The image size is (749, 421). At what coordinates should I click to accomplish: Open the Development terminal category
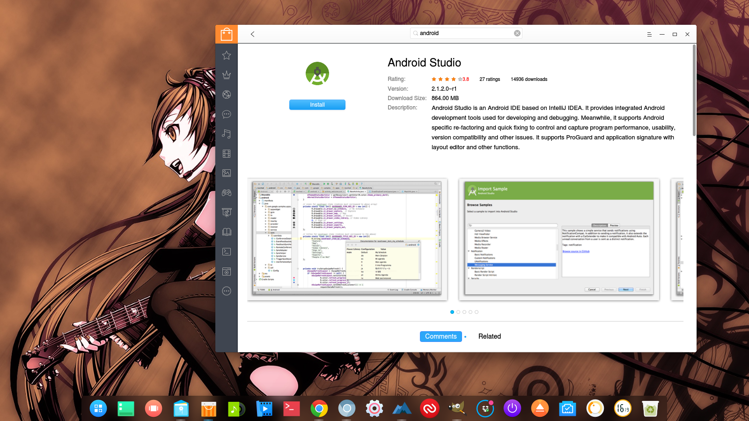pyautogui.click(x=227, y=252)
